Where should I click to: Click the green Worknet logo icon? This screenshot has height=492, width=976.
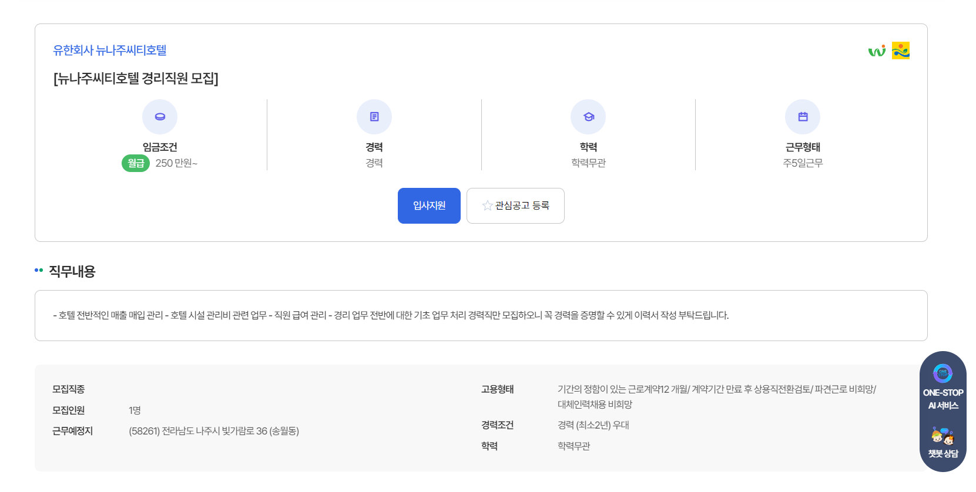click(877, 51)
